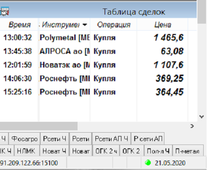Switch to the Фосагро tab
207x170 pixels.
(25, 139)
